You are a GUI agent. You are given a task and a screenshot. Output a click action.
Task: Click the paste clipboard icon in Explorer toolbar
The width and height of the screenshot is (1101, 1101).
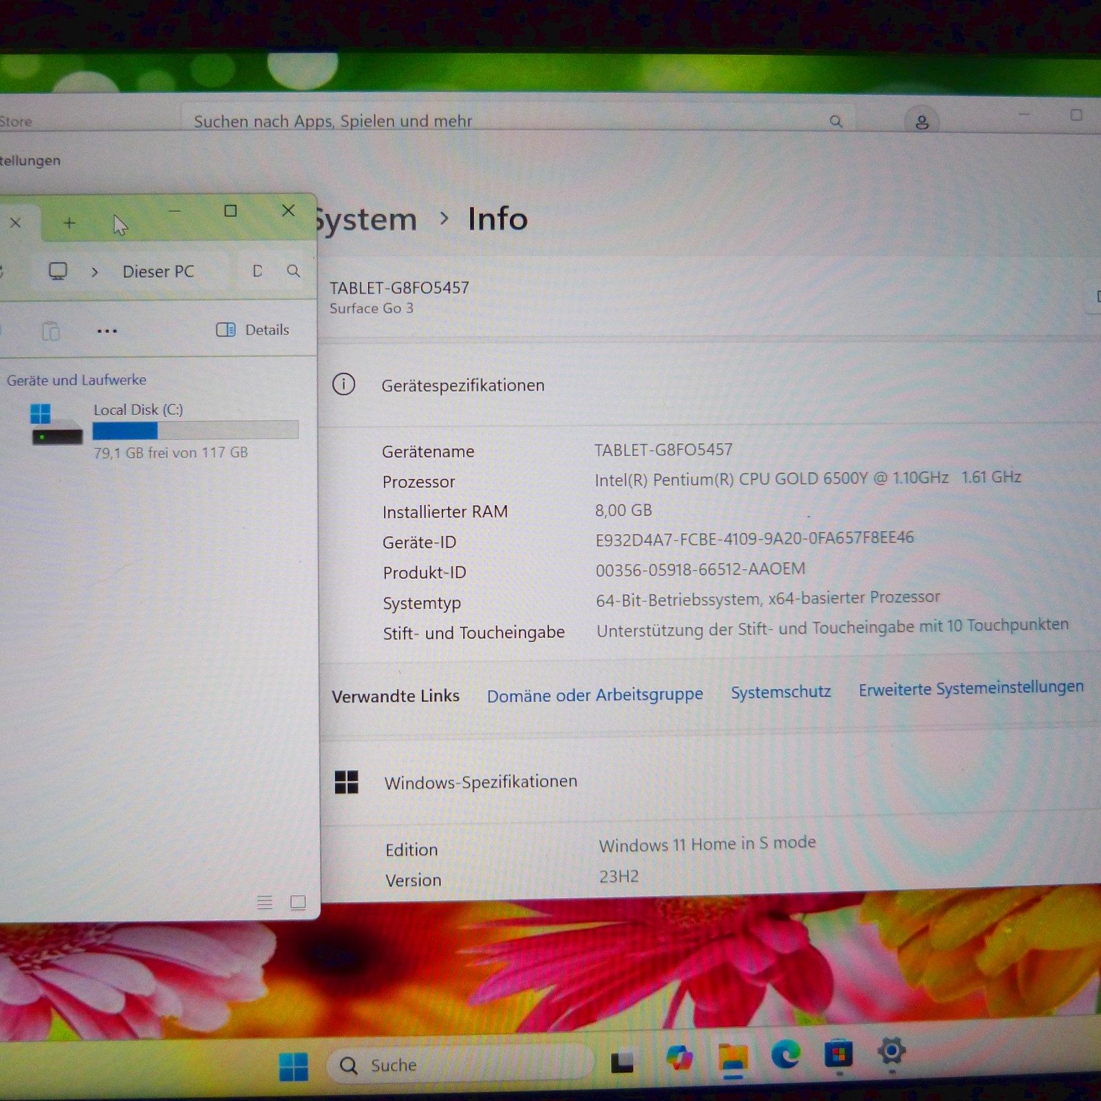point(51,331)
